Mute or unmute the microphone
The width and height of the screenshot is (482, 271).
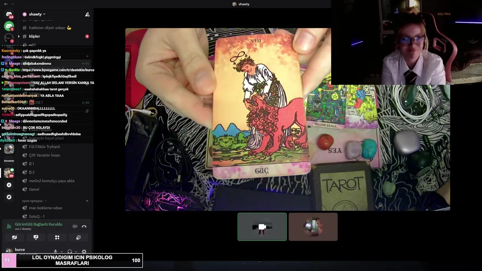pos(55,251)
